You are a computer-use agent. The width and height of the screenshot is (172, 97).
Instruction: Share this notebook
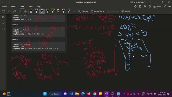click(x=157, y=6)
